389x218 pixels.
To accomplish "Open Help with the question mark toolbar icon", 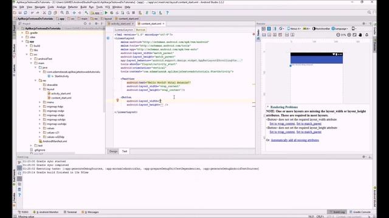I will coord(167,13).
